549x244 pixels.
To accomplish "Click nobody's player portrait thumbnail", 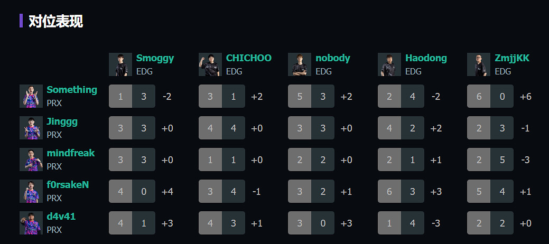I will [x=300, y=64].
